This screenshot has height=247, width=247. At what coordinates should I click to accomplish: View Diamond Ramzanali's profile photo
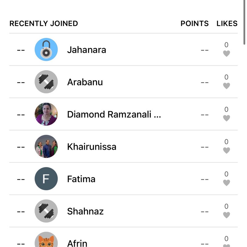pos(46,114)
